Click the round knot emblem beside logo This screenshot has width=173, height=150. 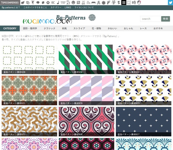pyautogui.click(x=92, y=17)
